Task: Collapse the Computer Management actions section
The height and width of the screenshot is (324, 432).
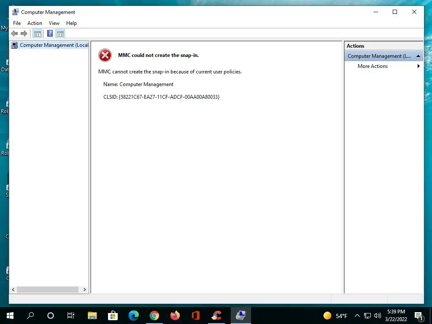Action: 418,56
